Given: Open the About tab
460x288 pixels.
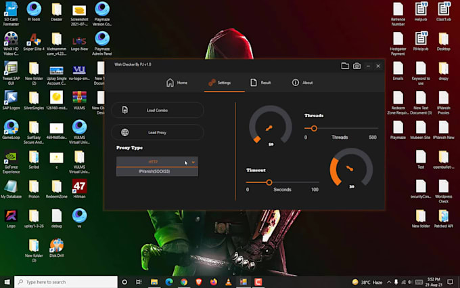Looking at the screenshot, I should (x=302, y=83).
